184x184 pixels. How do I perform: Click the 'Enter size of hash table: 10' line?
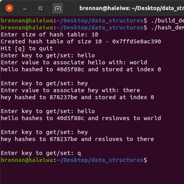(50, 34)
